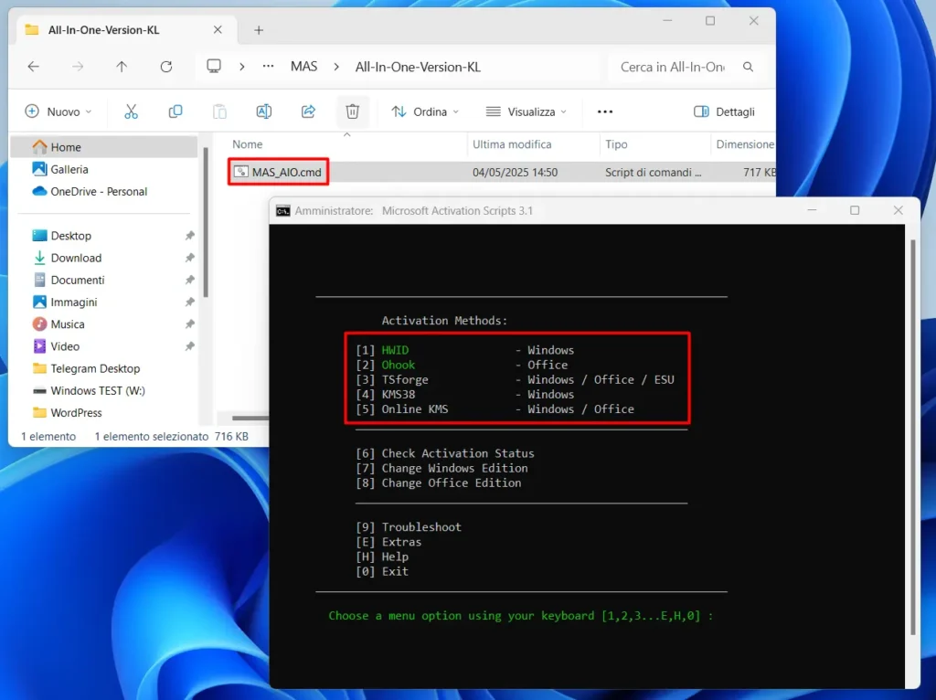Open the Ordina sort dropdown
The width and height of the screenshot is (936, 700).
[x=425, y=111]
